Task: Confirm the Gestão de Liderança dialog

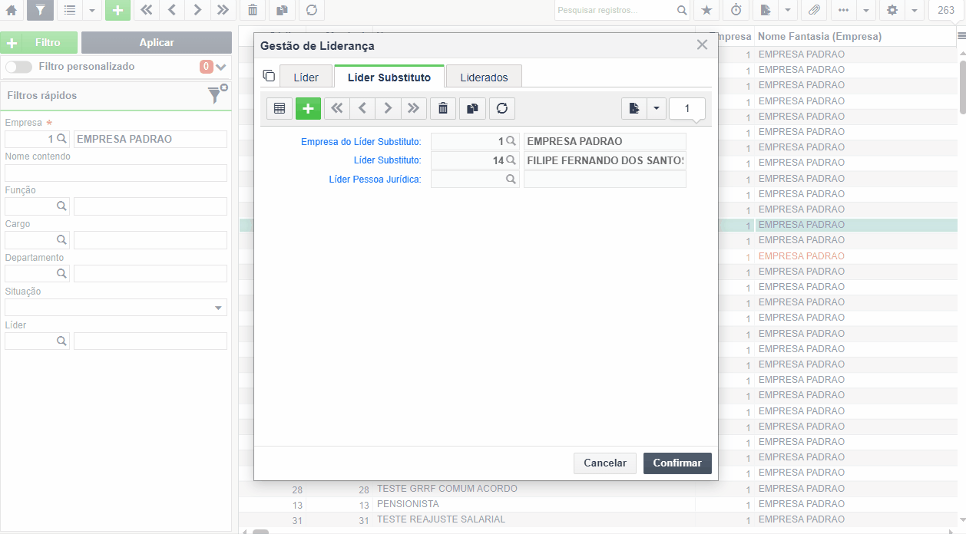Action: 677,463
